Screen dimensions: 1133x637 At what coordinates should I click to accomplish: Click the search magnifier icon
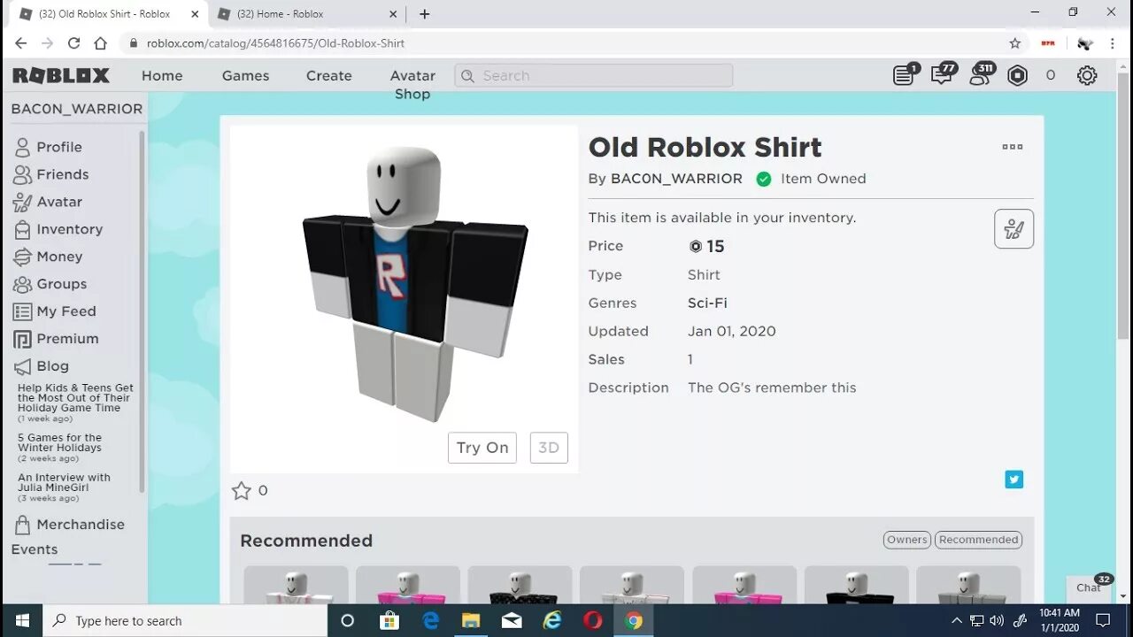pos(468,76)
